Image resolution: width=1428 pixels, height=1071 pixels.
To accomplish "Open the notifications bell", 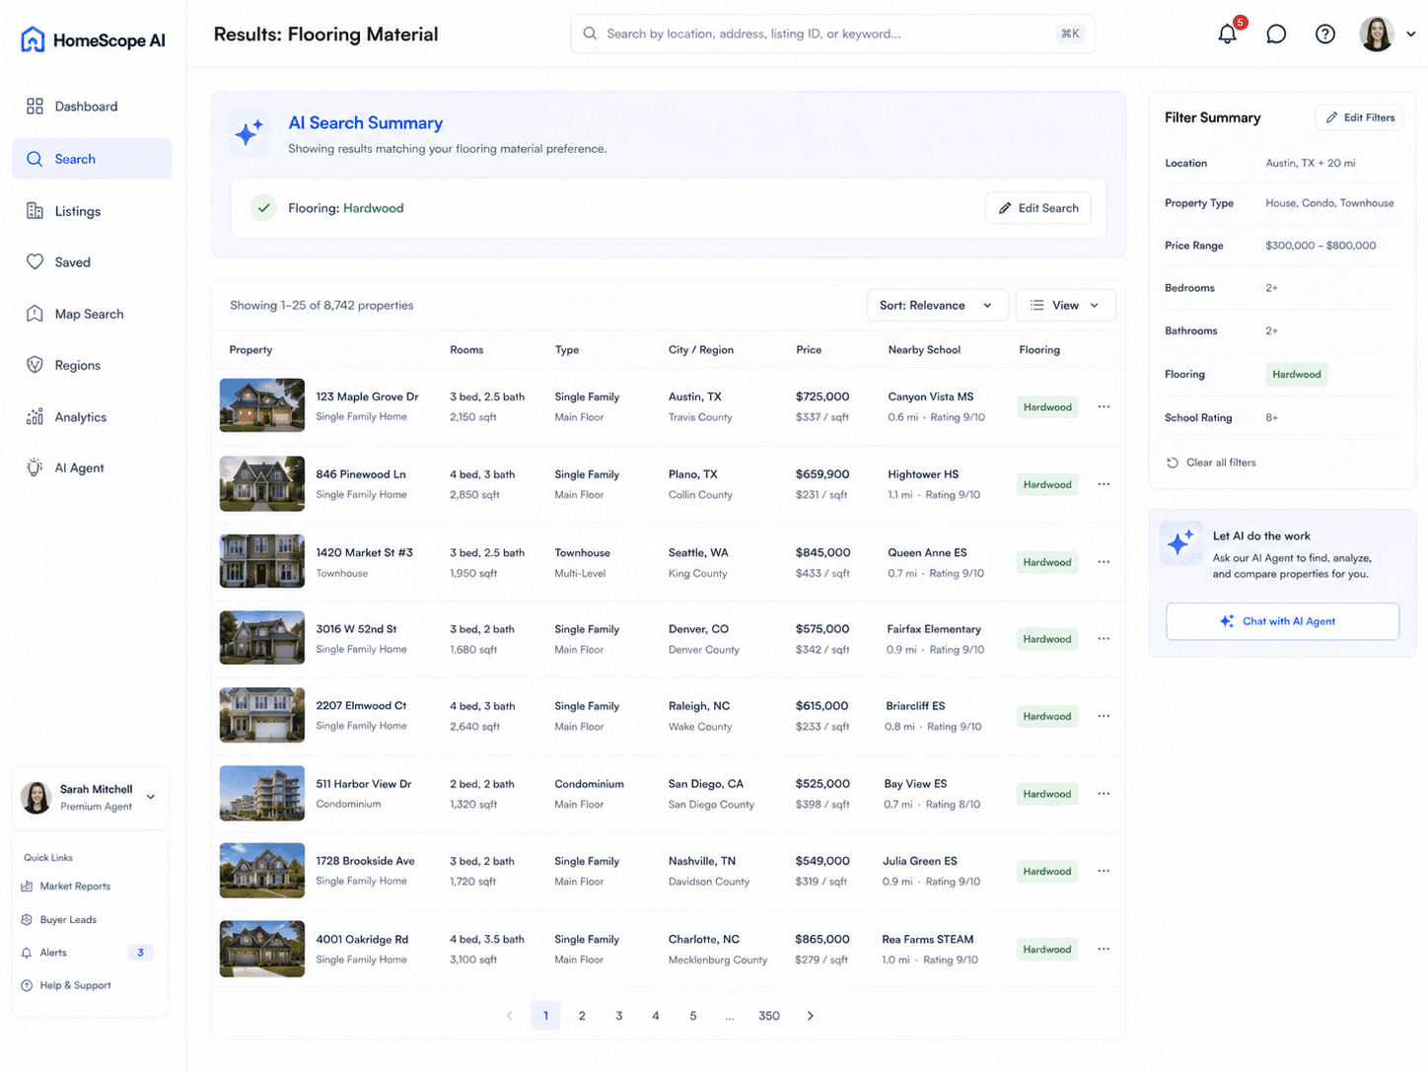I will pyautogui.click(x=1227, y=35).
